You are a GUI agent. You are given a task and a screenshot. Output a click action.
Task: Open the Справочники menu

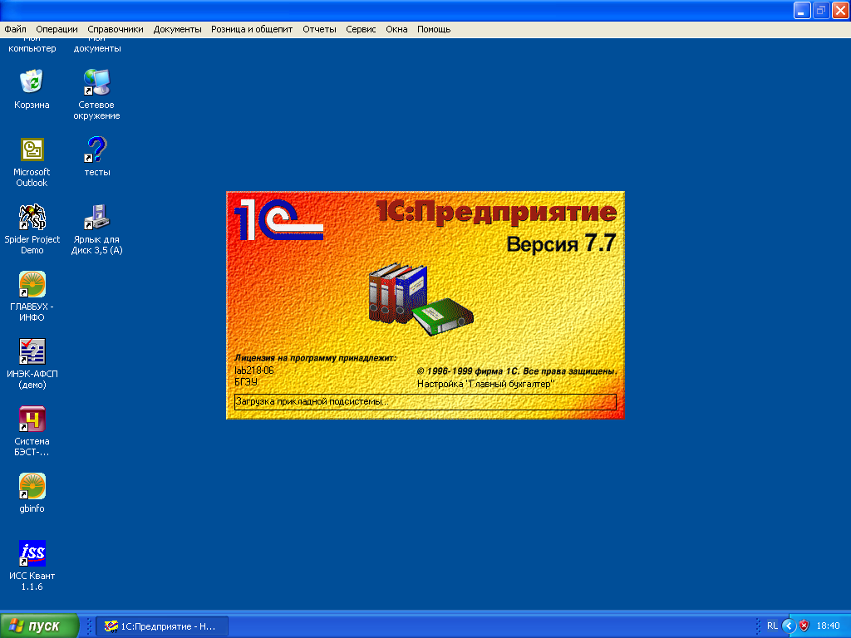(115, 29)
